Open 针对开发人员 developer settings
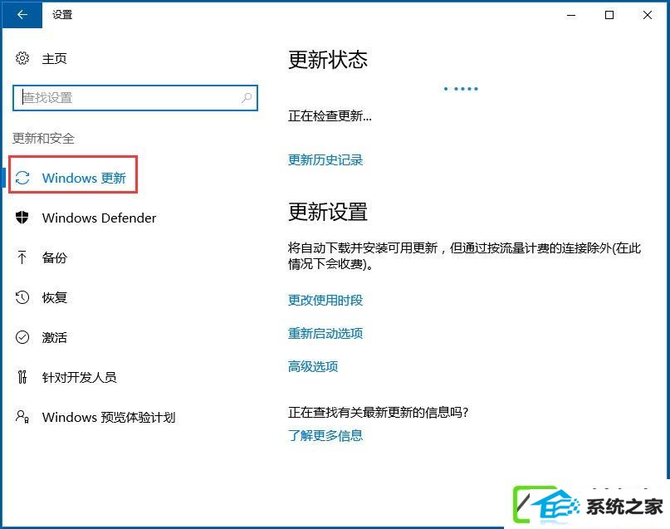The height and width of the screenshot is (529, 670). tap(79, 377)
